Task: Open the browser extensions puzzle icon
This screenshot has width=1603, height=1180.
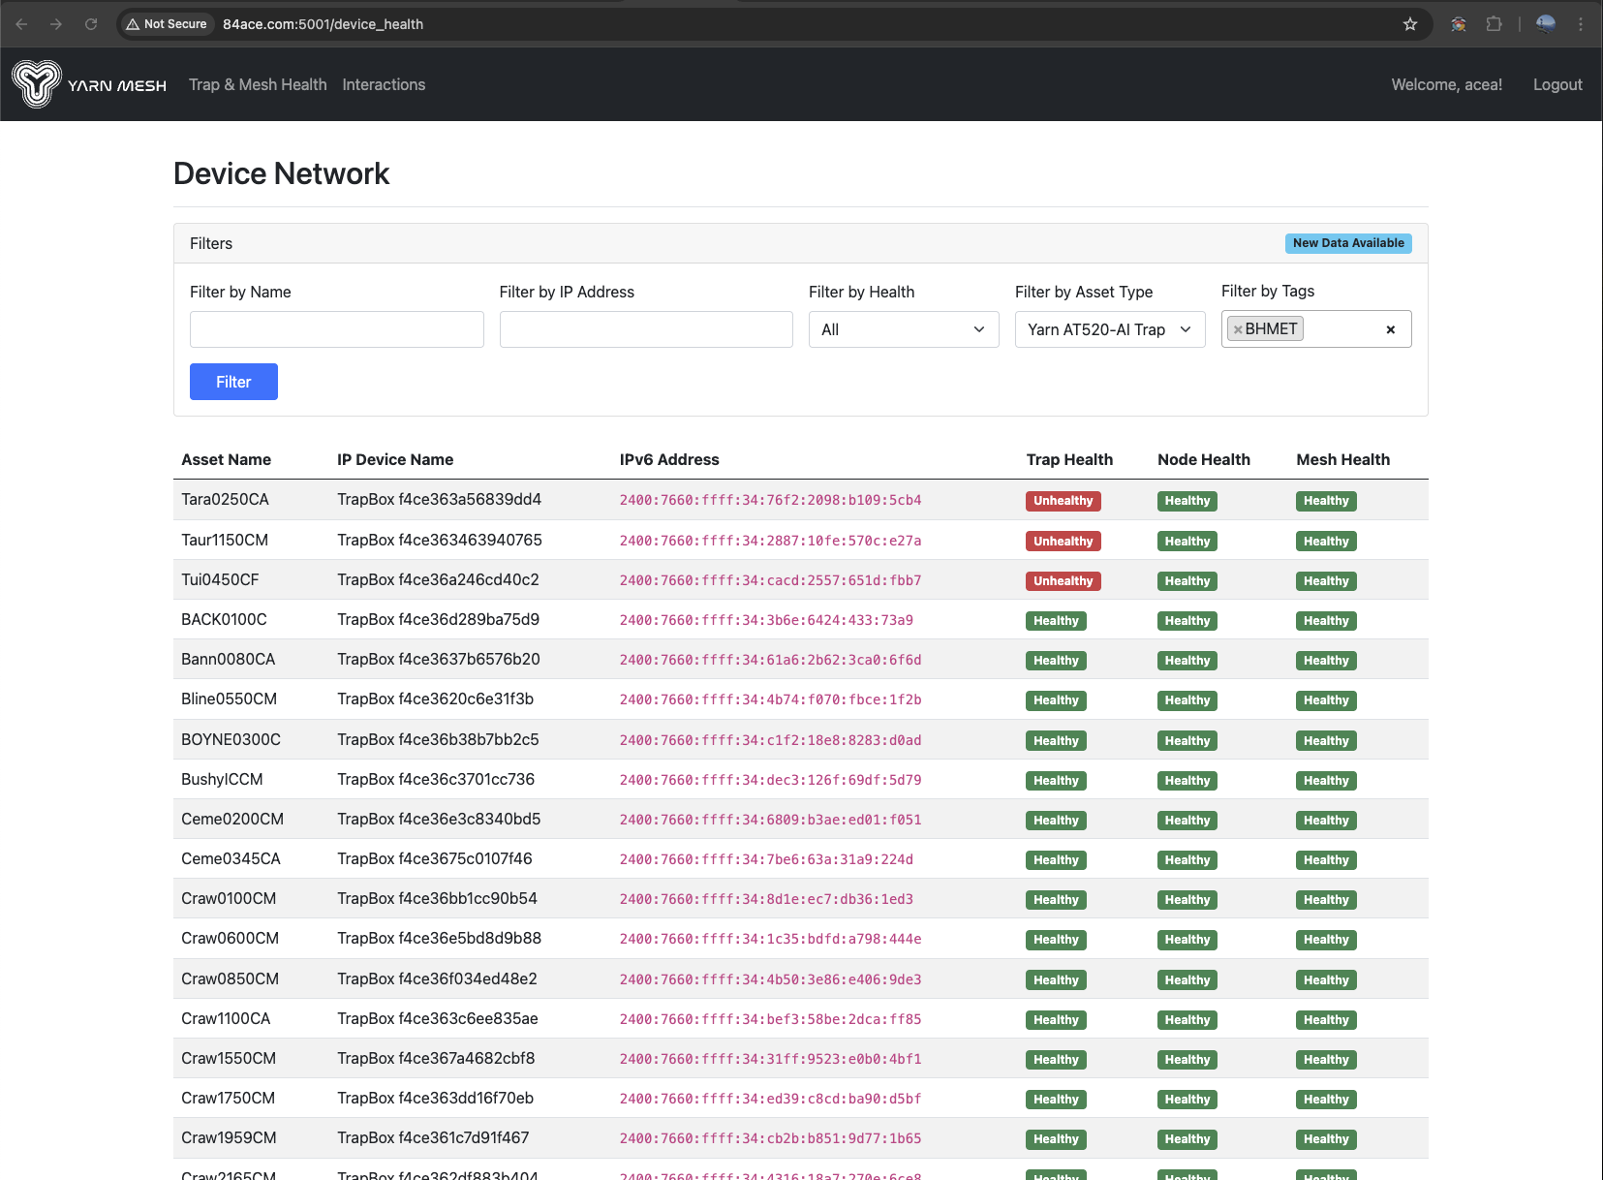Action: (x=1495, y=24)
